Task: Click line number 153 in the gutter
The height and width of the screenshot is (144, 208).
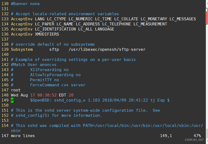Action: coord(5,120)
